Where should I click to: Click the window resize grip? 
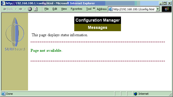click(x=170, y=94)
